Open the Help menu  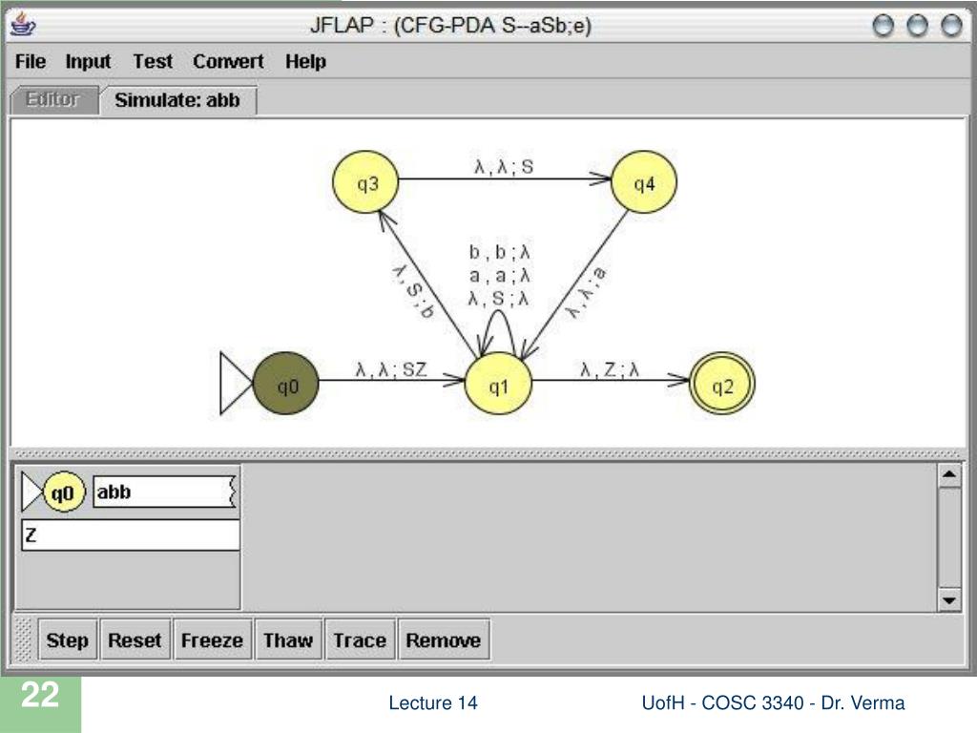coord(305,62)
